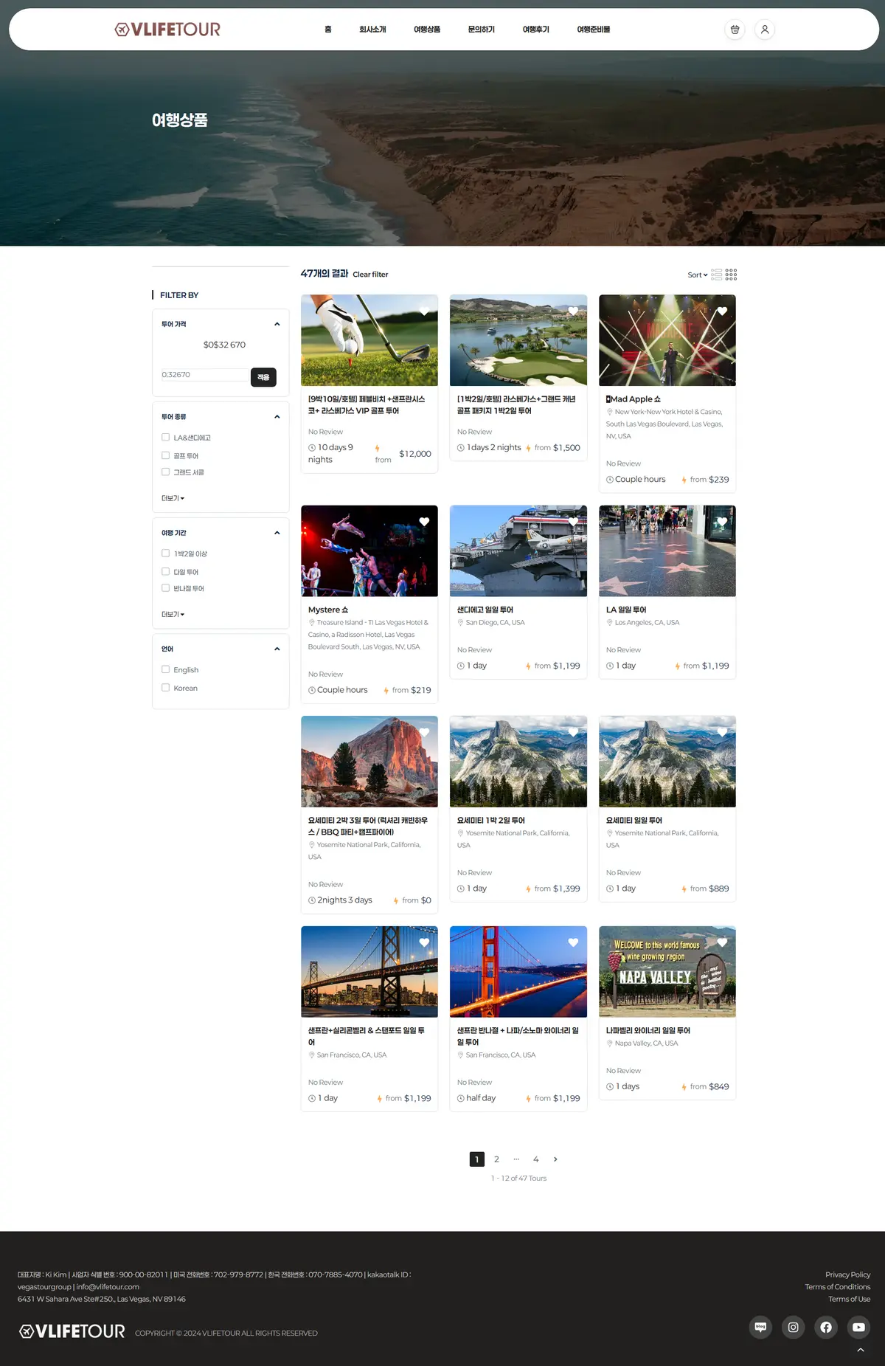Go to 문의하기 in the top menu

(482, 30)
